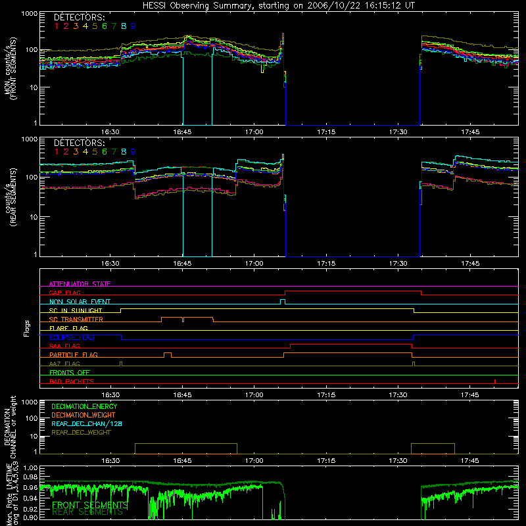The image size is (526, 526).
Task: Click the 16:45 tick label under the rear segments plot
Action: (183, 264)
